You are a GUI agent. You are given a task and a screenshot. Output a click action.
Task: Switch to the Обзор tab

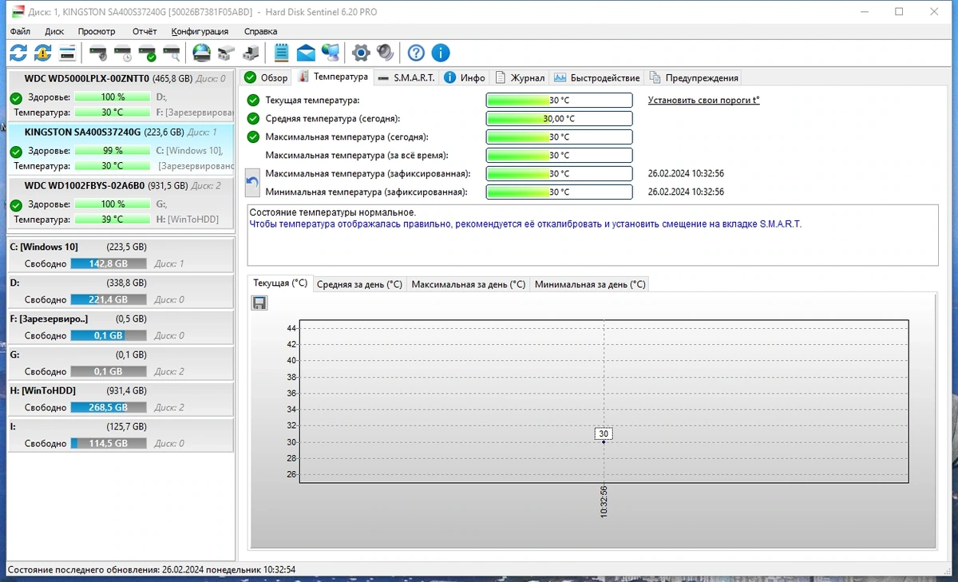click(266, 77)
